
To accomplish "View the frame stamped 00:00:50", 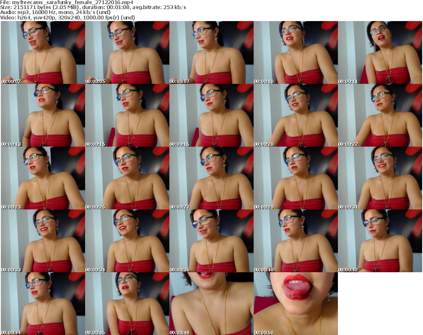I will coord(296,304).
